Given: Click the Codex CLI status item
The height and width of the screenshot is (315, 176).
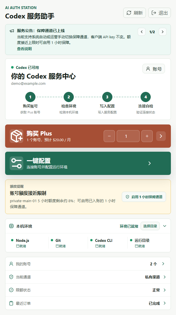Looking at the screenshot, I should click(108, 243).
